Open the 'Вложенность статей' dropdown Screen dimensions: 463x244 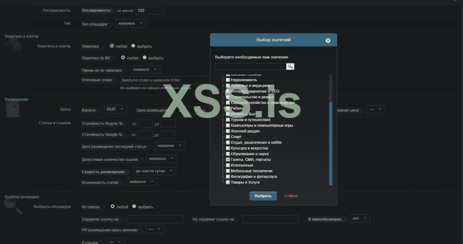pos(142,182)
